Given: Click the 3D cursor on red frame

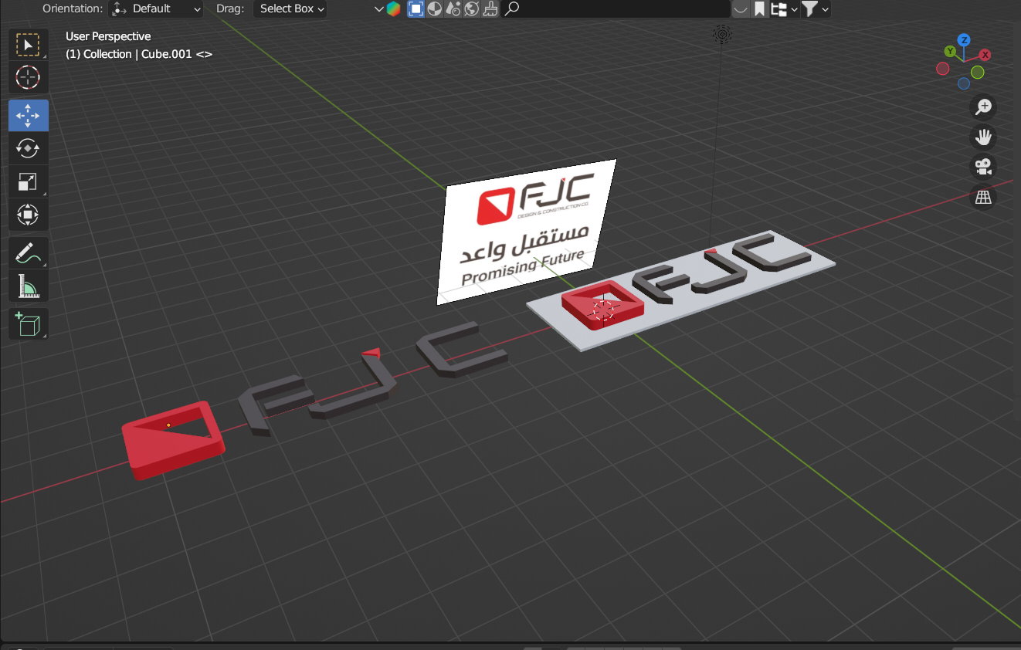Looking at the screenshot, I should click(603, 309).
